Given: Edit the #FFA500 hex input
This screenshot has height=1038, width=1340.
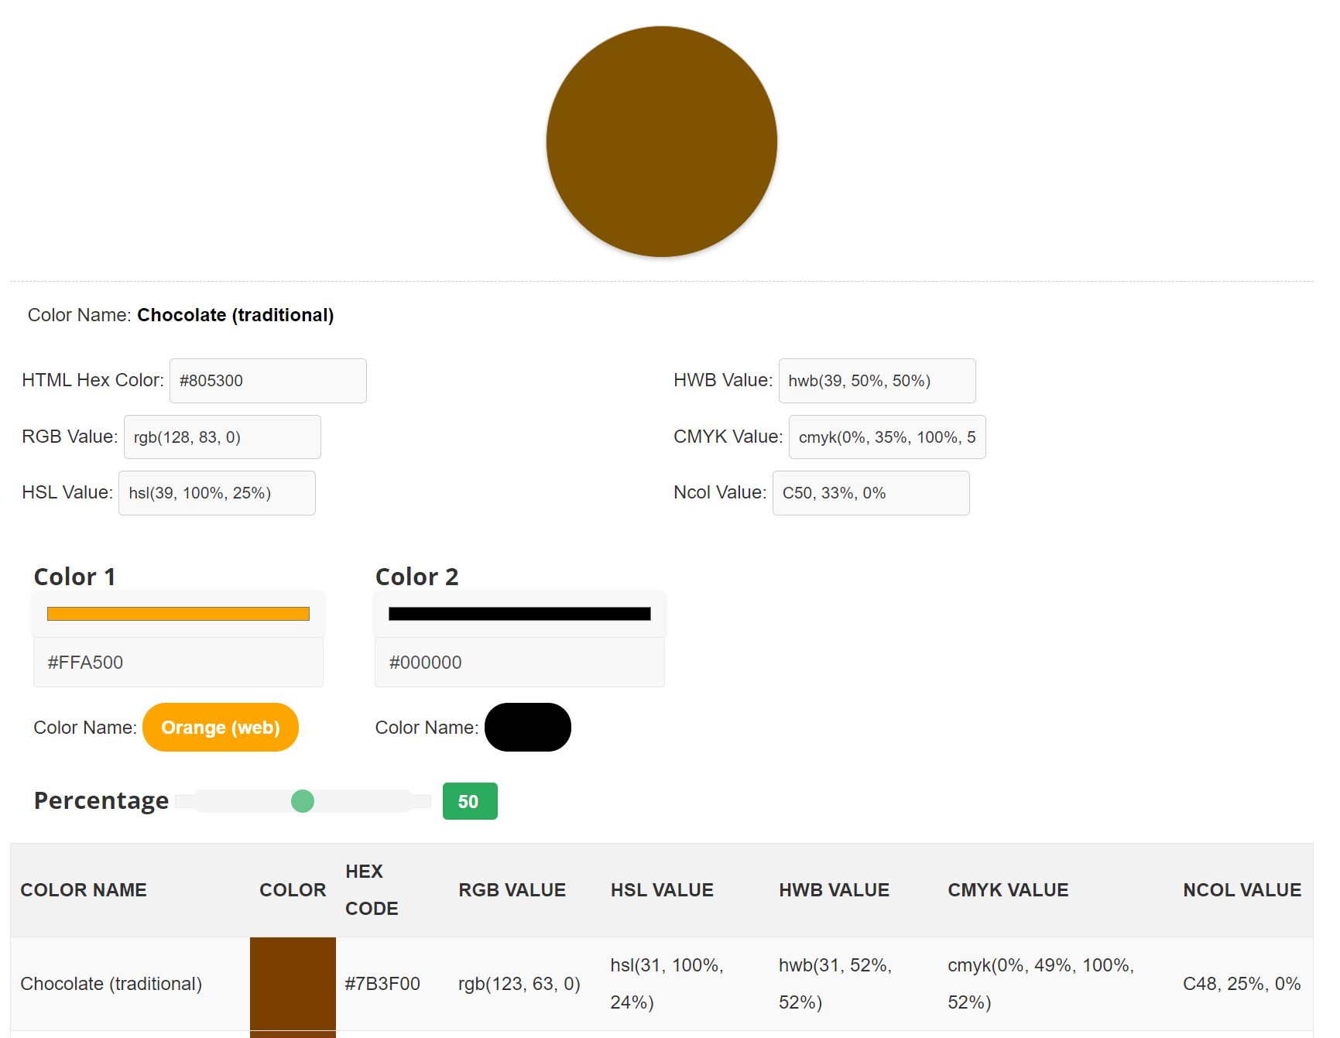Looking at the screenshot, I should [178, 663].
